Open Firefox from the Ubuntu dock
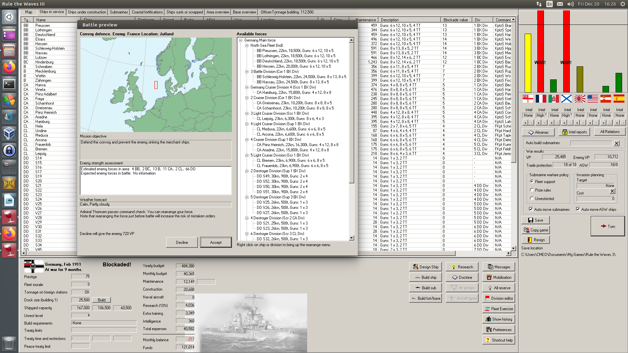The width and height of the screenshot is (628, 353). pyautogui.click(x=9, y=67)
